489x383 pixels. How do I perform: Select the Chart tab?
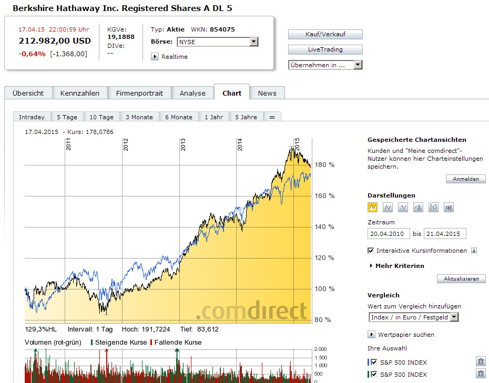coord(232,93)
